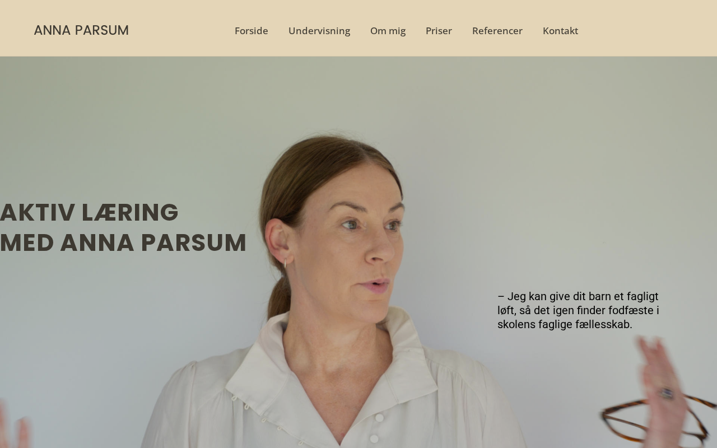
Task: Click the ring on the raised hand
Action: [x=667, y=393]
